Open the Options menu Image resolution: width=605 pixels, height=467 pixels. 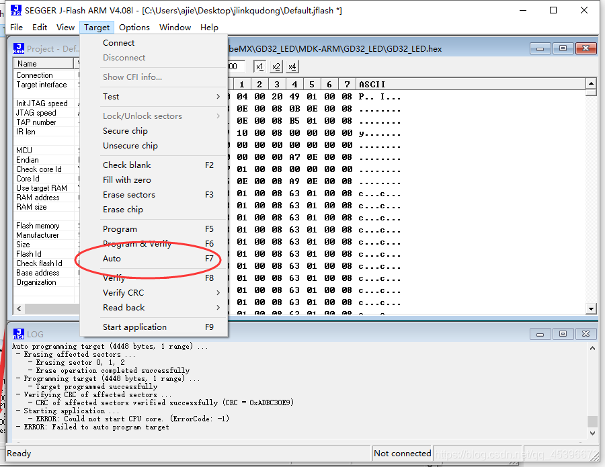pos(134,28)
